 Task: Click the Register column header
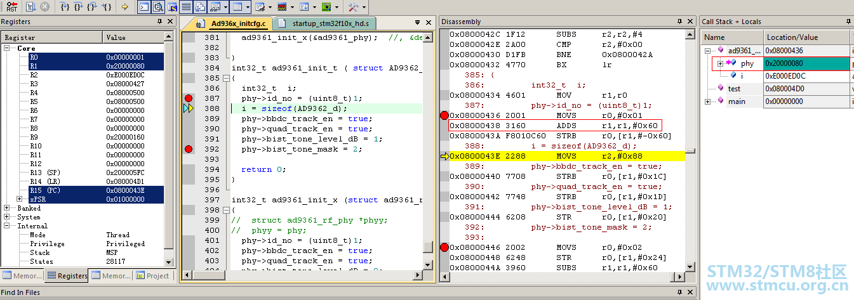(52, 37)
